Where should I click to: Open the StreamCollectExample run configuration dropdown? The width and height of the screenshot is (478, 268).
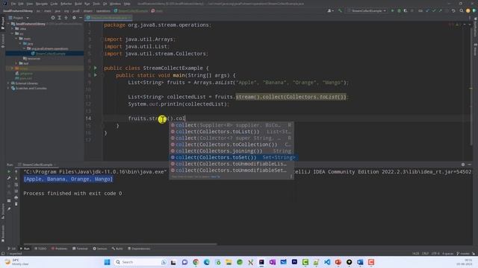367,10
